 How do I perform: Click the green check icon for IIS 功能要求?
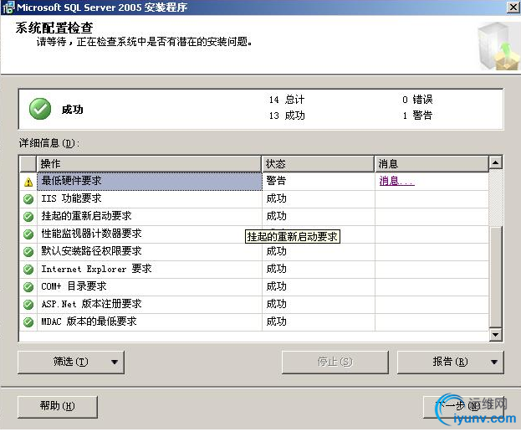coord(28,199)
